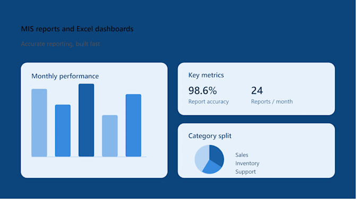The image size is (361, 204).
Task: Click the 'Category split' card title
Action: click(x=210, y=136)
